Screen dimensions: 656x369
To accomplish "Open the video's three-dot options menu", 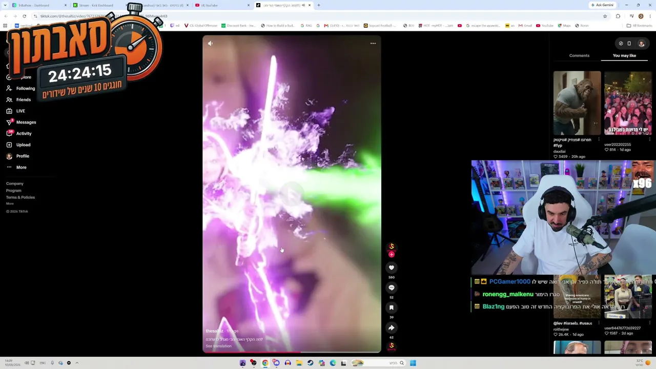I will tap(373, 44).
